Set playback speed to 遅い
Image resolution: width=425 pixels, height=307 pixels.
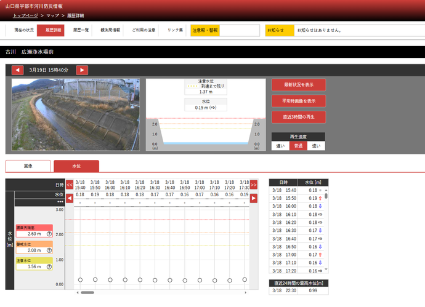pyautogui.click(x=280, y=146)
